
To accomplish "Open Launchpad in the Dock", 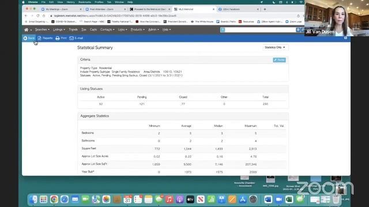I will click(x=44, y=200).
